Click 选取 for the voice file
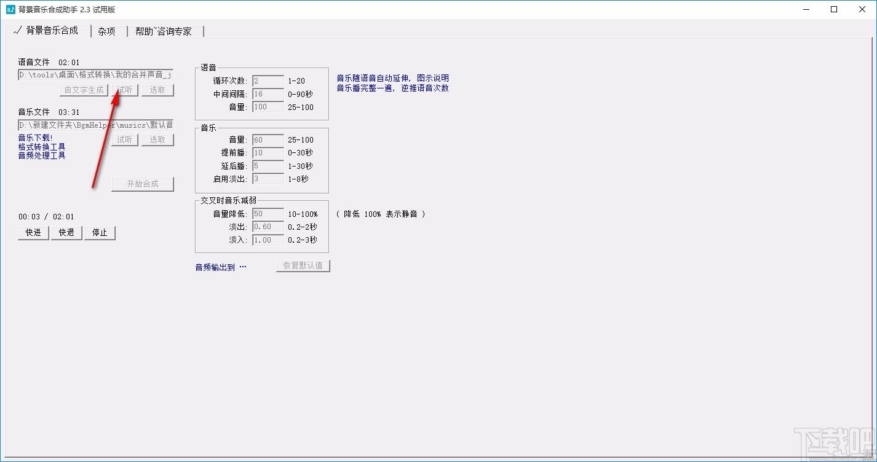The height and width of the screenshot is (462, 877). 157,90
